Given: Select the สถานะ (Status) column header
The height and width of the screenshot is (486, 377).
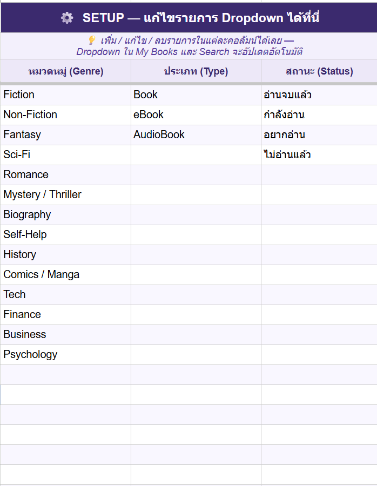Looking at the screenshot, I should 319,71.
